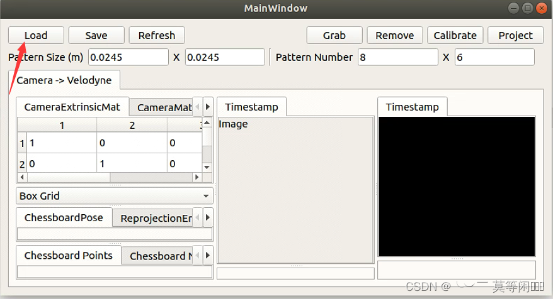
Task: Select matrix cell row 2 column 1
Action: tap(62, 163)
